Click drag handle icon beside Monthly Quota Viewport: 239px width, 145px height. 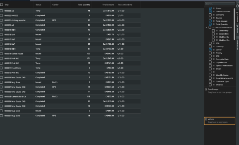[214, 75]
